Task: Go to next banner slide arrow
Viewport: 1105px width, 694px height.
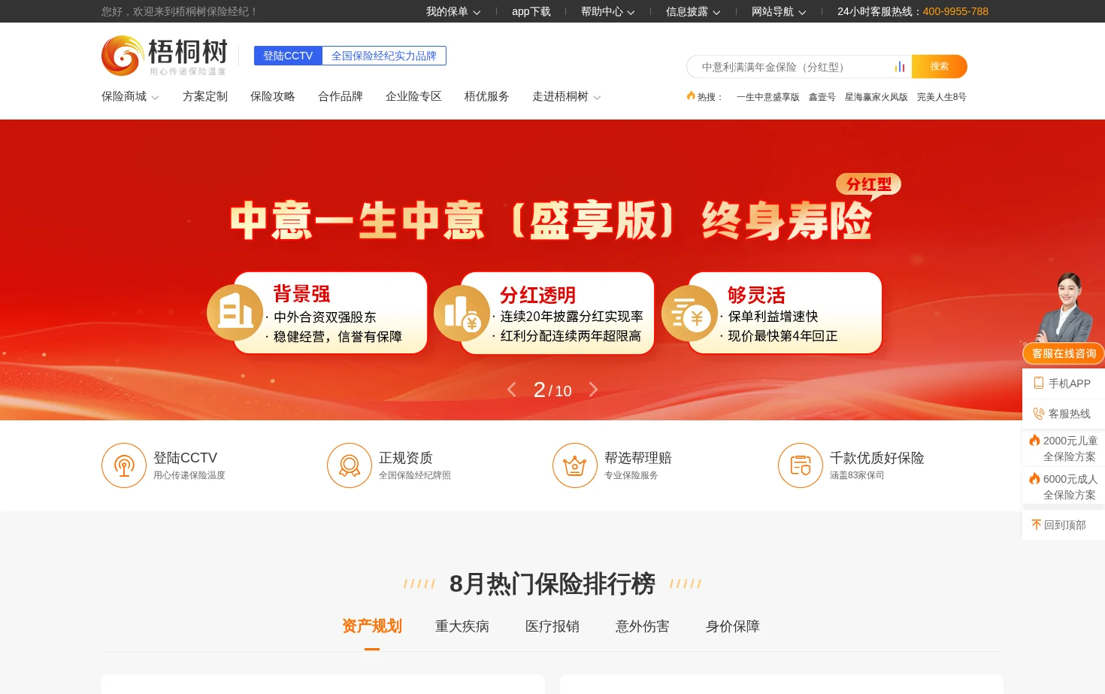Action: (593, 389)
